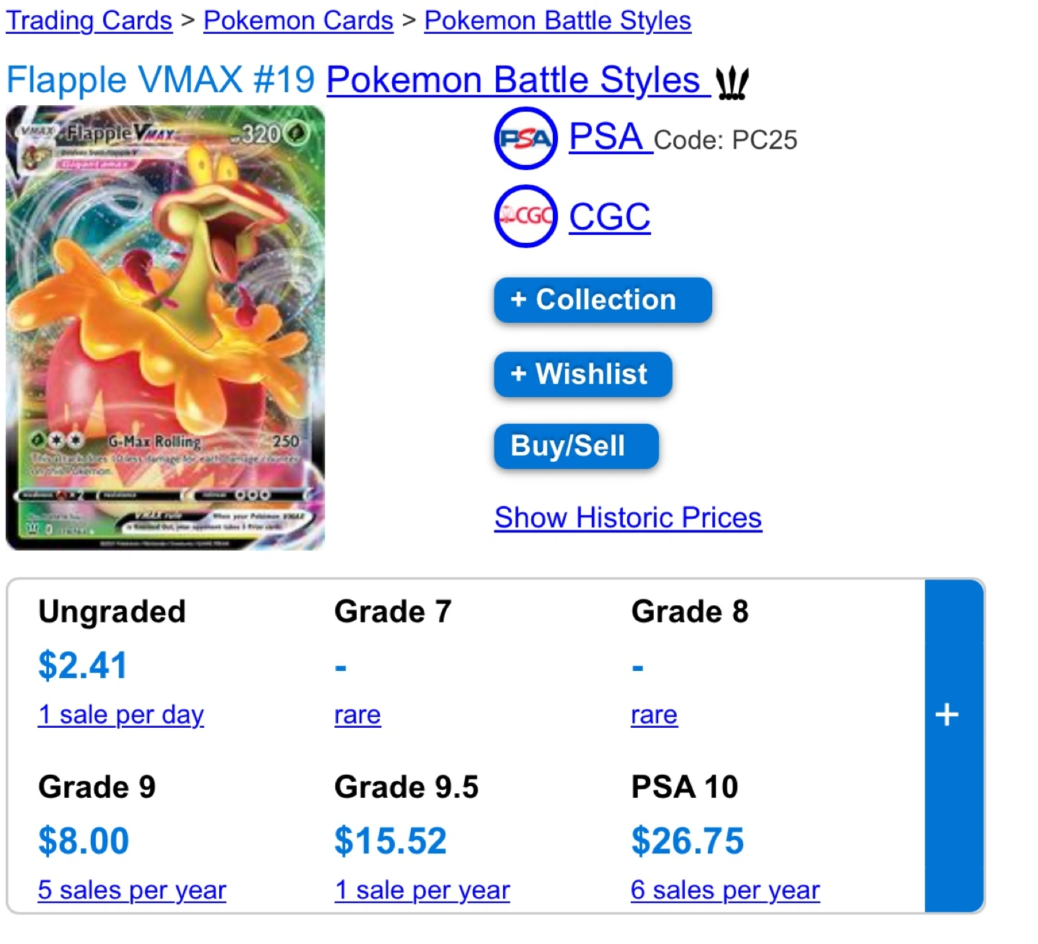Open the CGC grading link
Image resolution: width=1038 pixels, height=944 pixels.
pos(610,217)
